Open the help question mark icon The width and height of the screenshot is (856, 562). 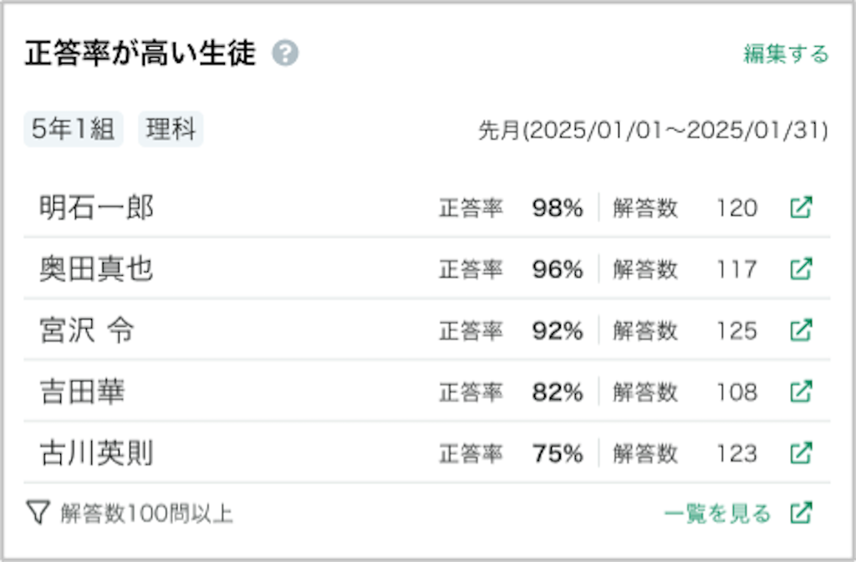click(x=286, y=54)
